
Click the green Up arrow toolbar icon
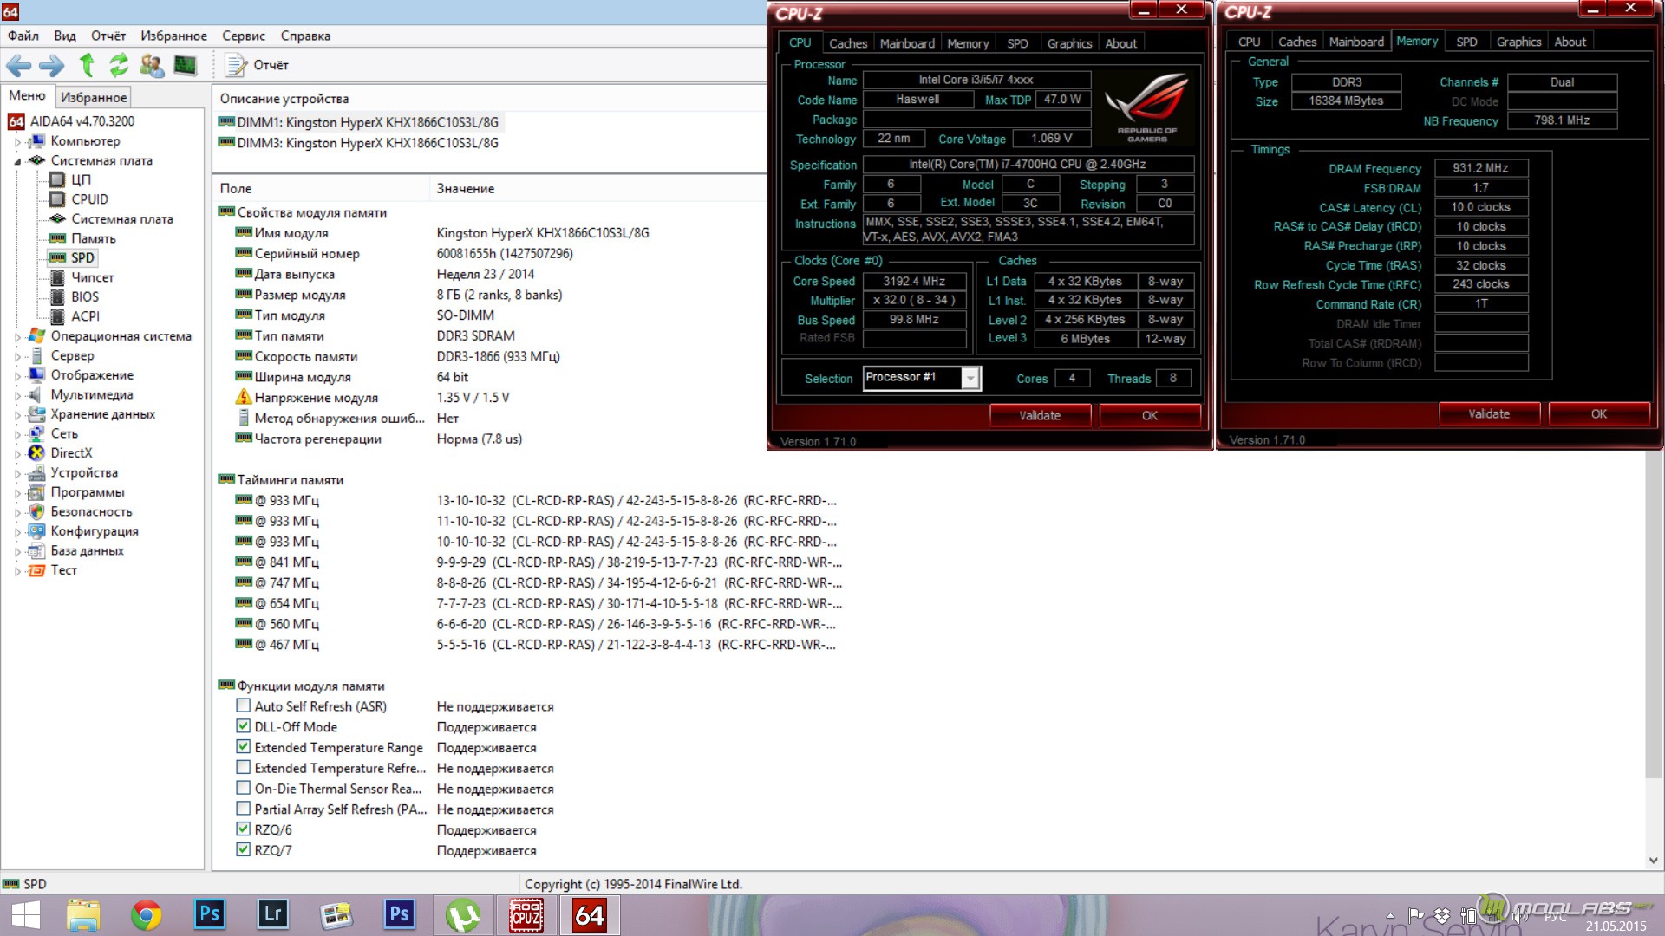86,65
